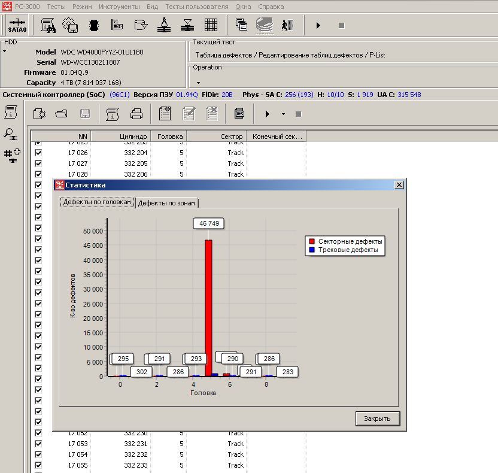Screen dimensions: 498x473
Task: Switch to Дефекты по головкам tab
Action: [x=97, y=202]
